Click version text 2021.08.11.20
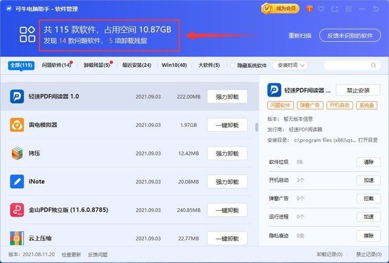 pyautogui.click(x=39, y=254)
